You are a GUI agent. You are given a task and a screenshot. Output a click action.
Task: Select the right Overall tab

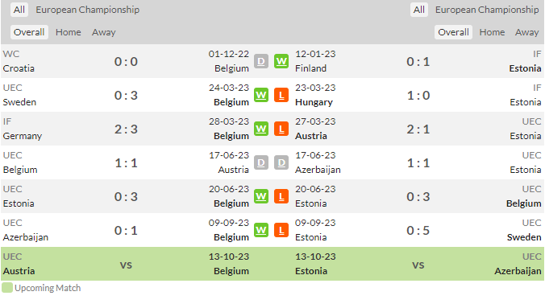[x=453, y=32]
